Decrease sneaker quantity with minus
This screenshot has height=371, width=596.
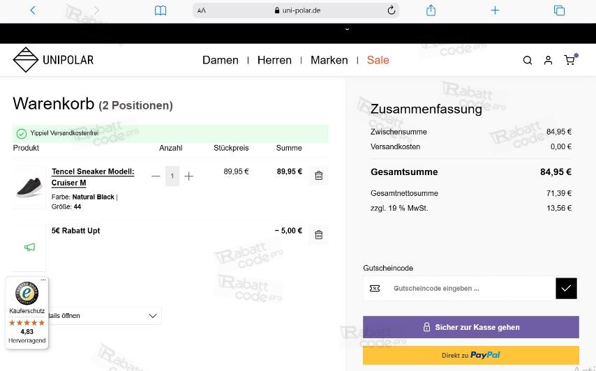click(156, 176)
